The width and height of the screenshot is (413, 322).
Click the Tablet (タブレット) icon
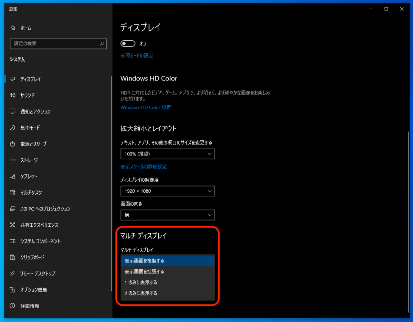tap(13, 176)
